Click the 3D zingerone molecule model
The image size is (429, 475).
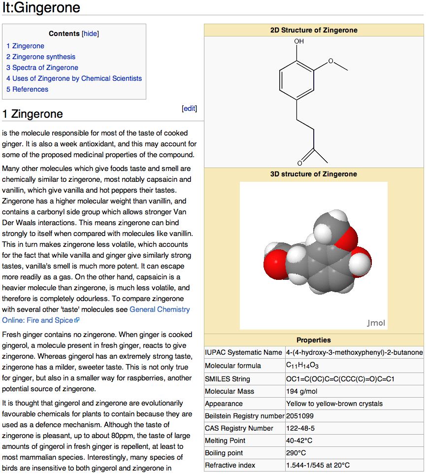pyautogui.click(x=313, y=256)
